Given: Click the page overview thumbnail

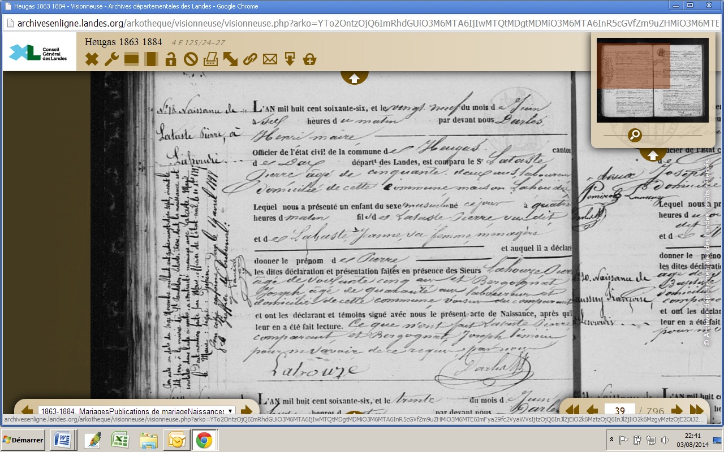Looking at the screenshot, I should coord(652,80).
